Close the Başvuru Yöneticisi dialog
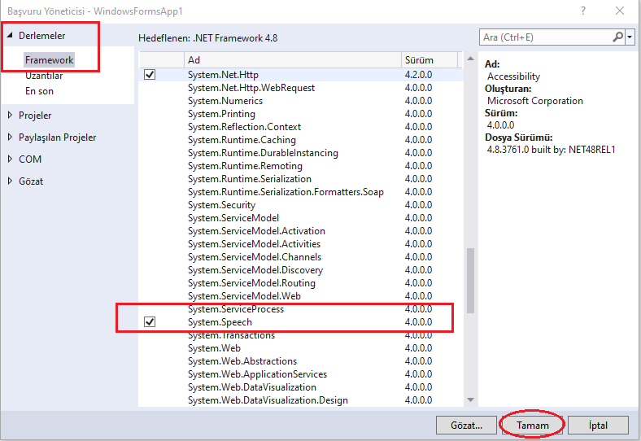This screenshot has height=441, width=641. (x=620, y=11)
